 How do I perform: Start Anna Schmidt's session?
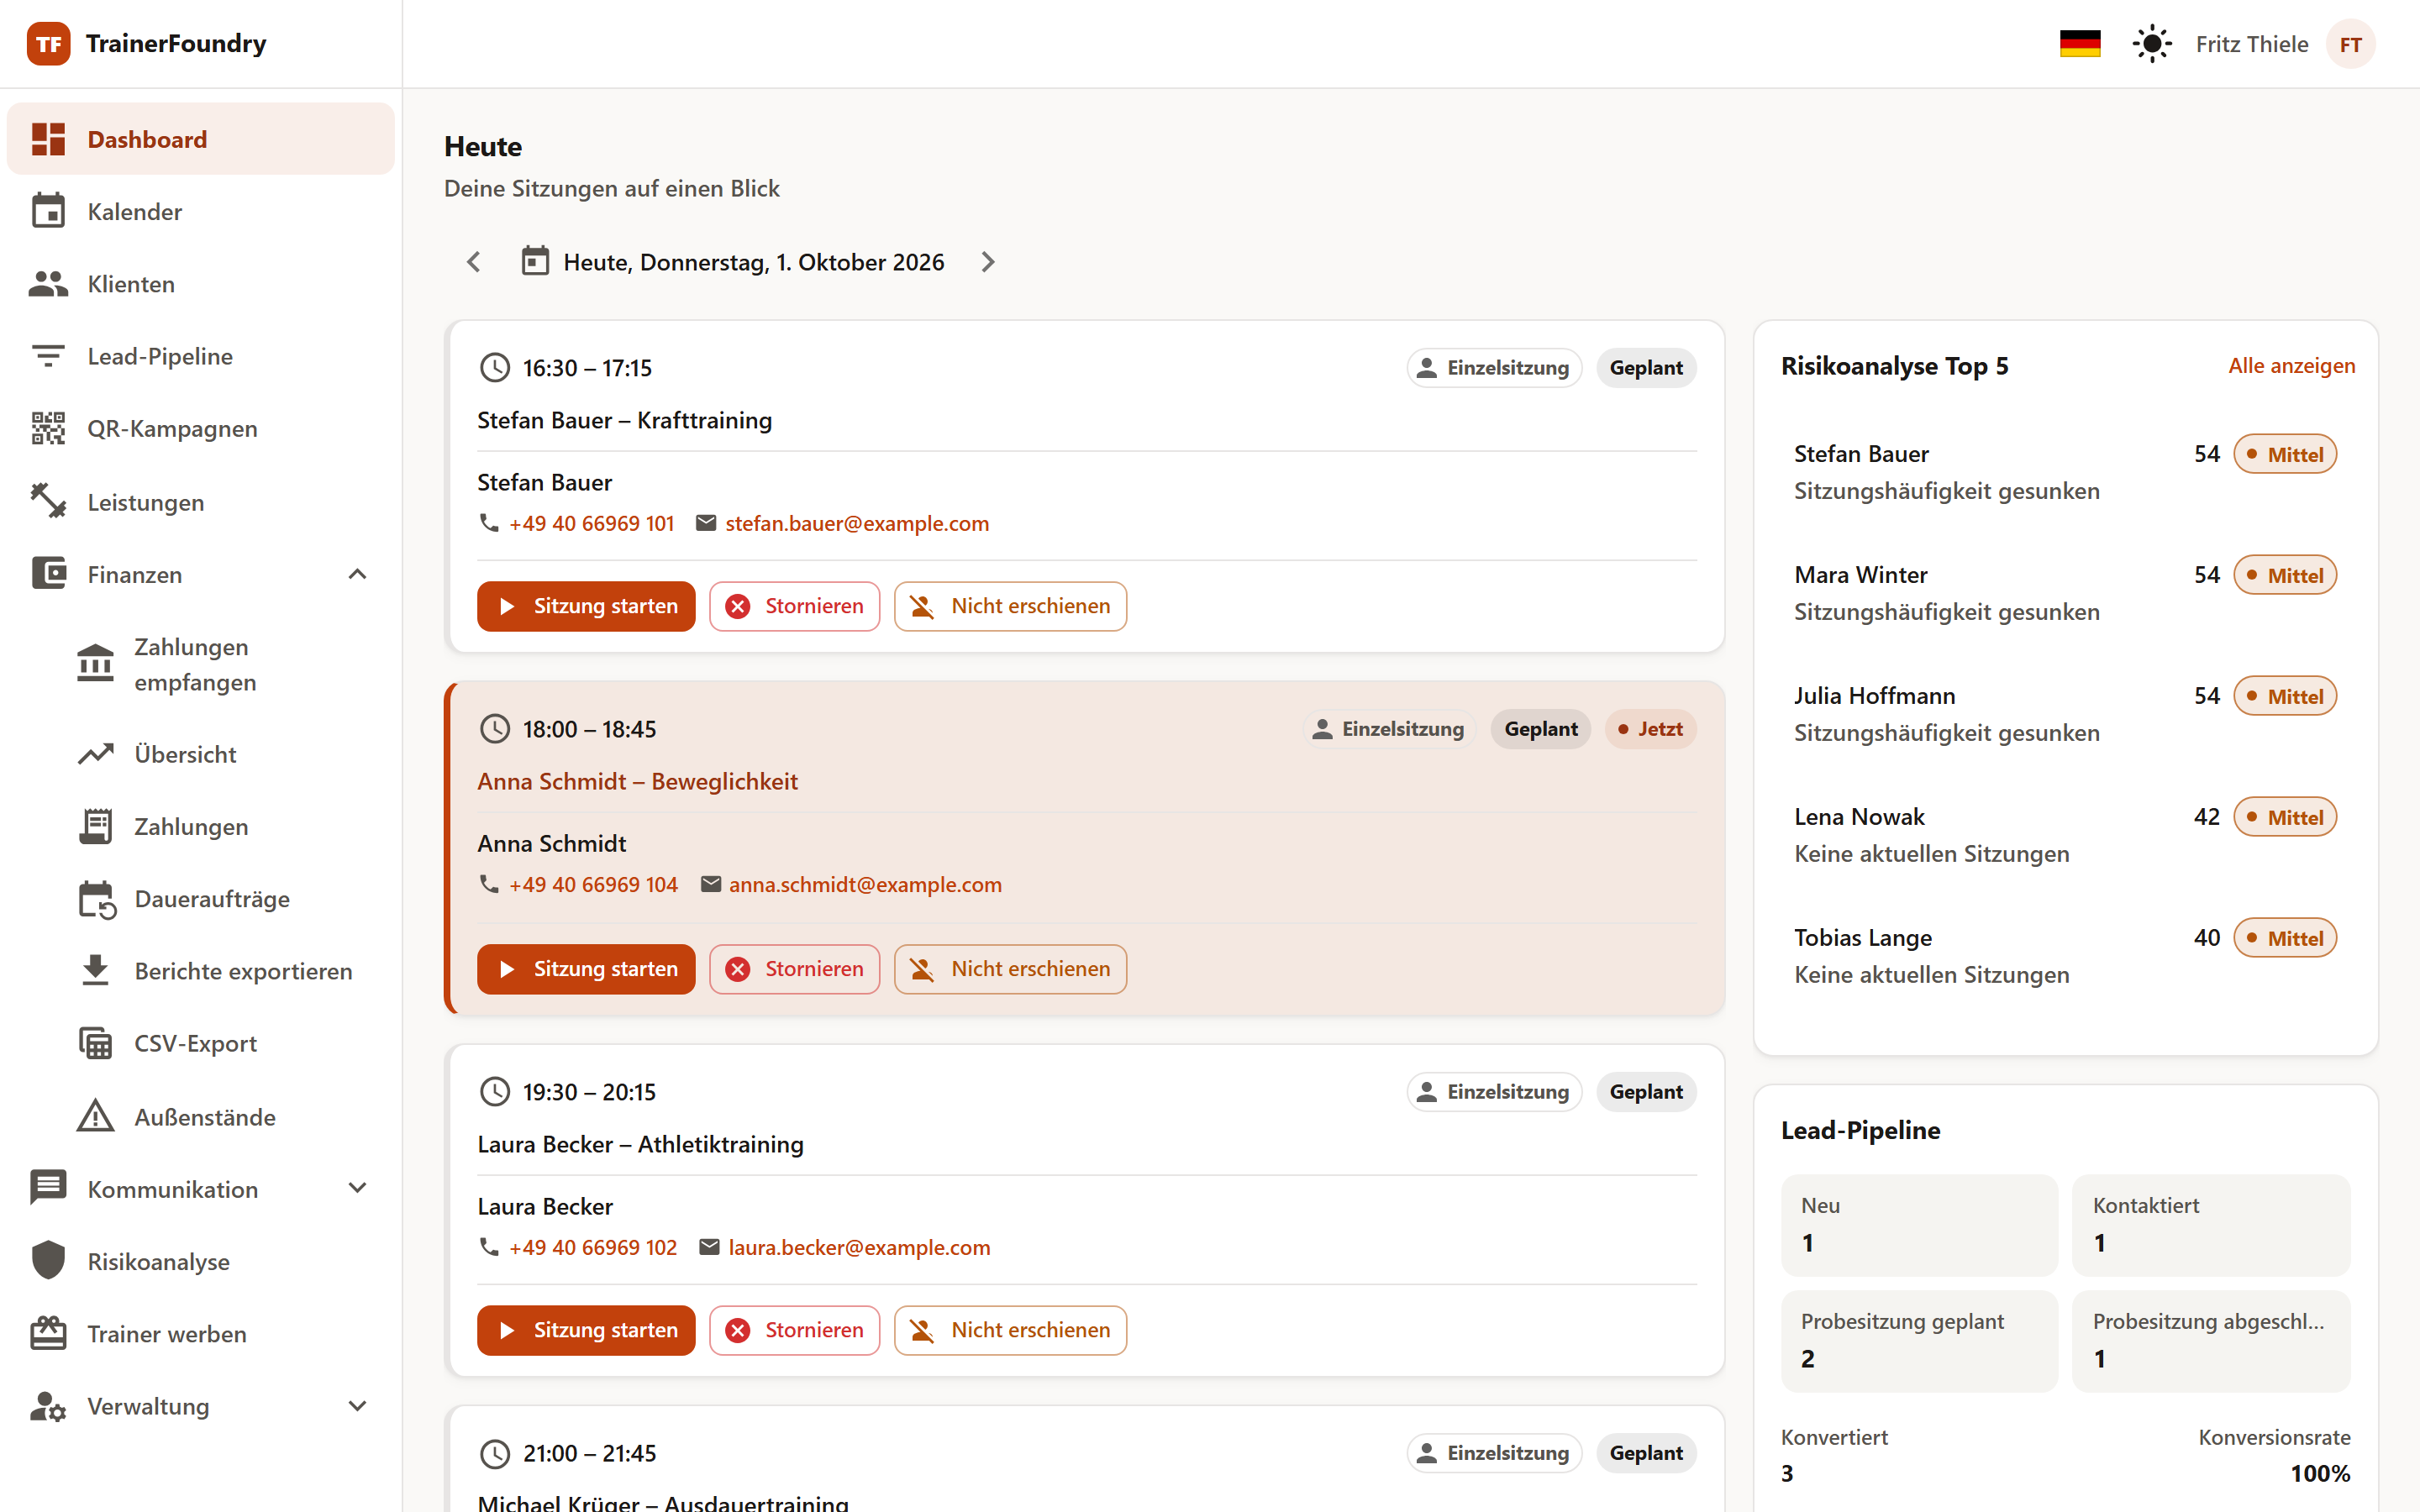586,969
